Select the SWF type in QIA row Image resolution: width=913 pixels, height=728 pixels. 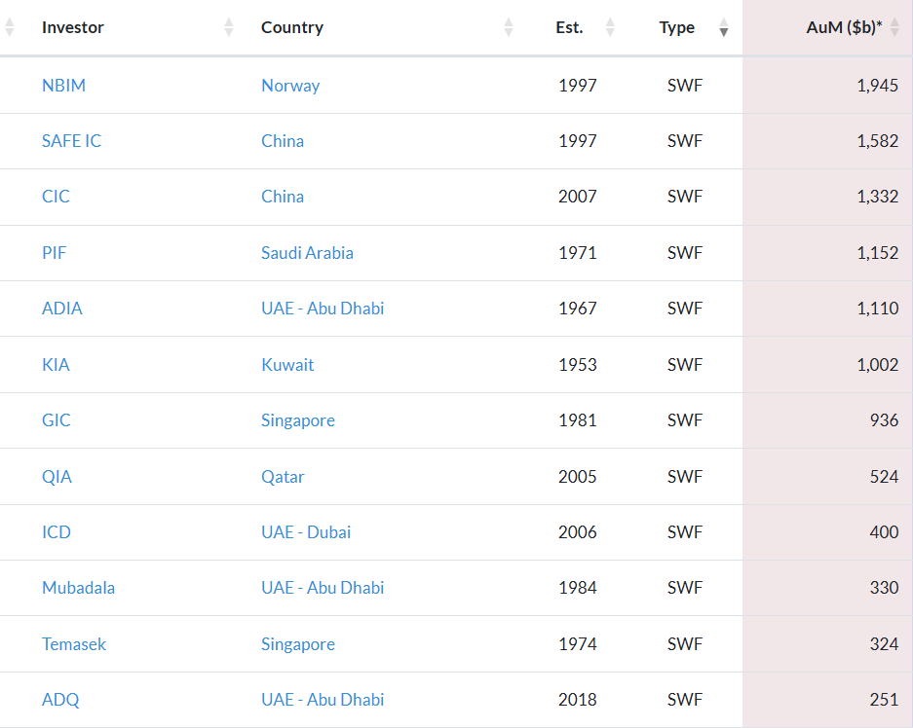pyautogui.click(x=685, y=477)
